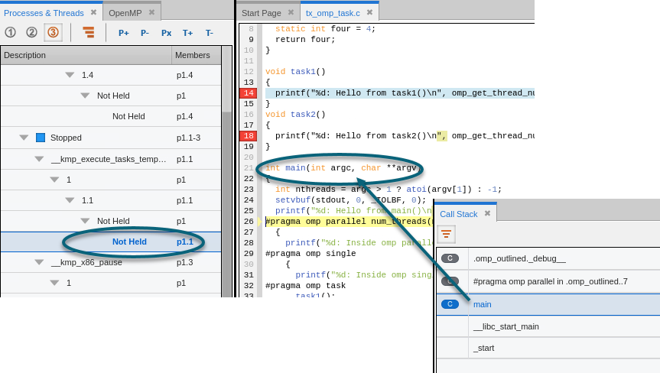Switch to the OpenMP tab
Viewport: 660px width, 373px height.
125,12
